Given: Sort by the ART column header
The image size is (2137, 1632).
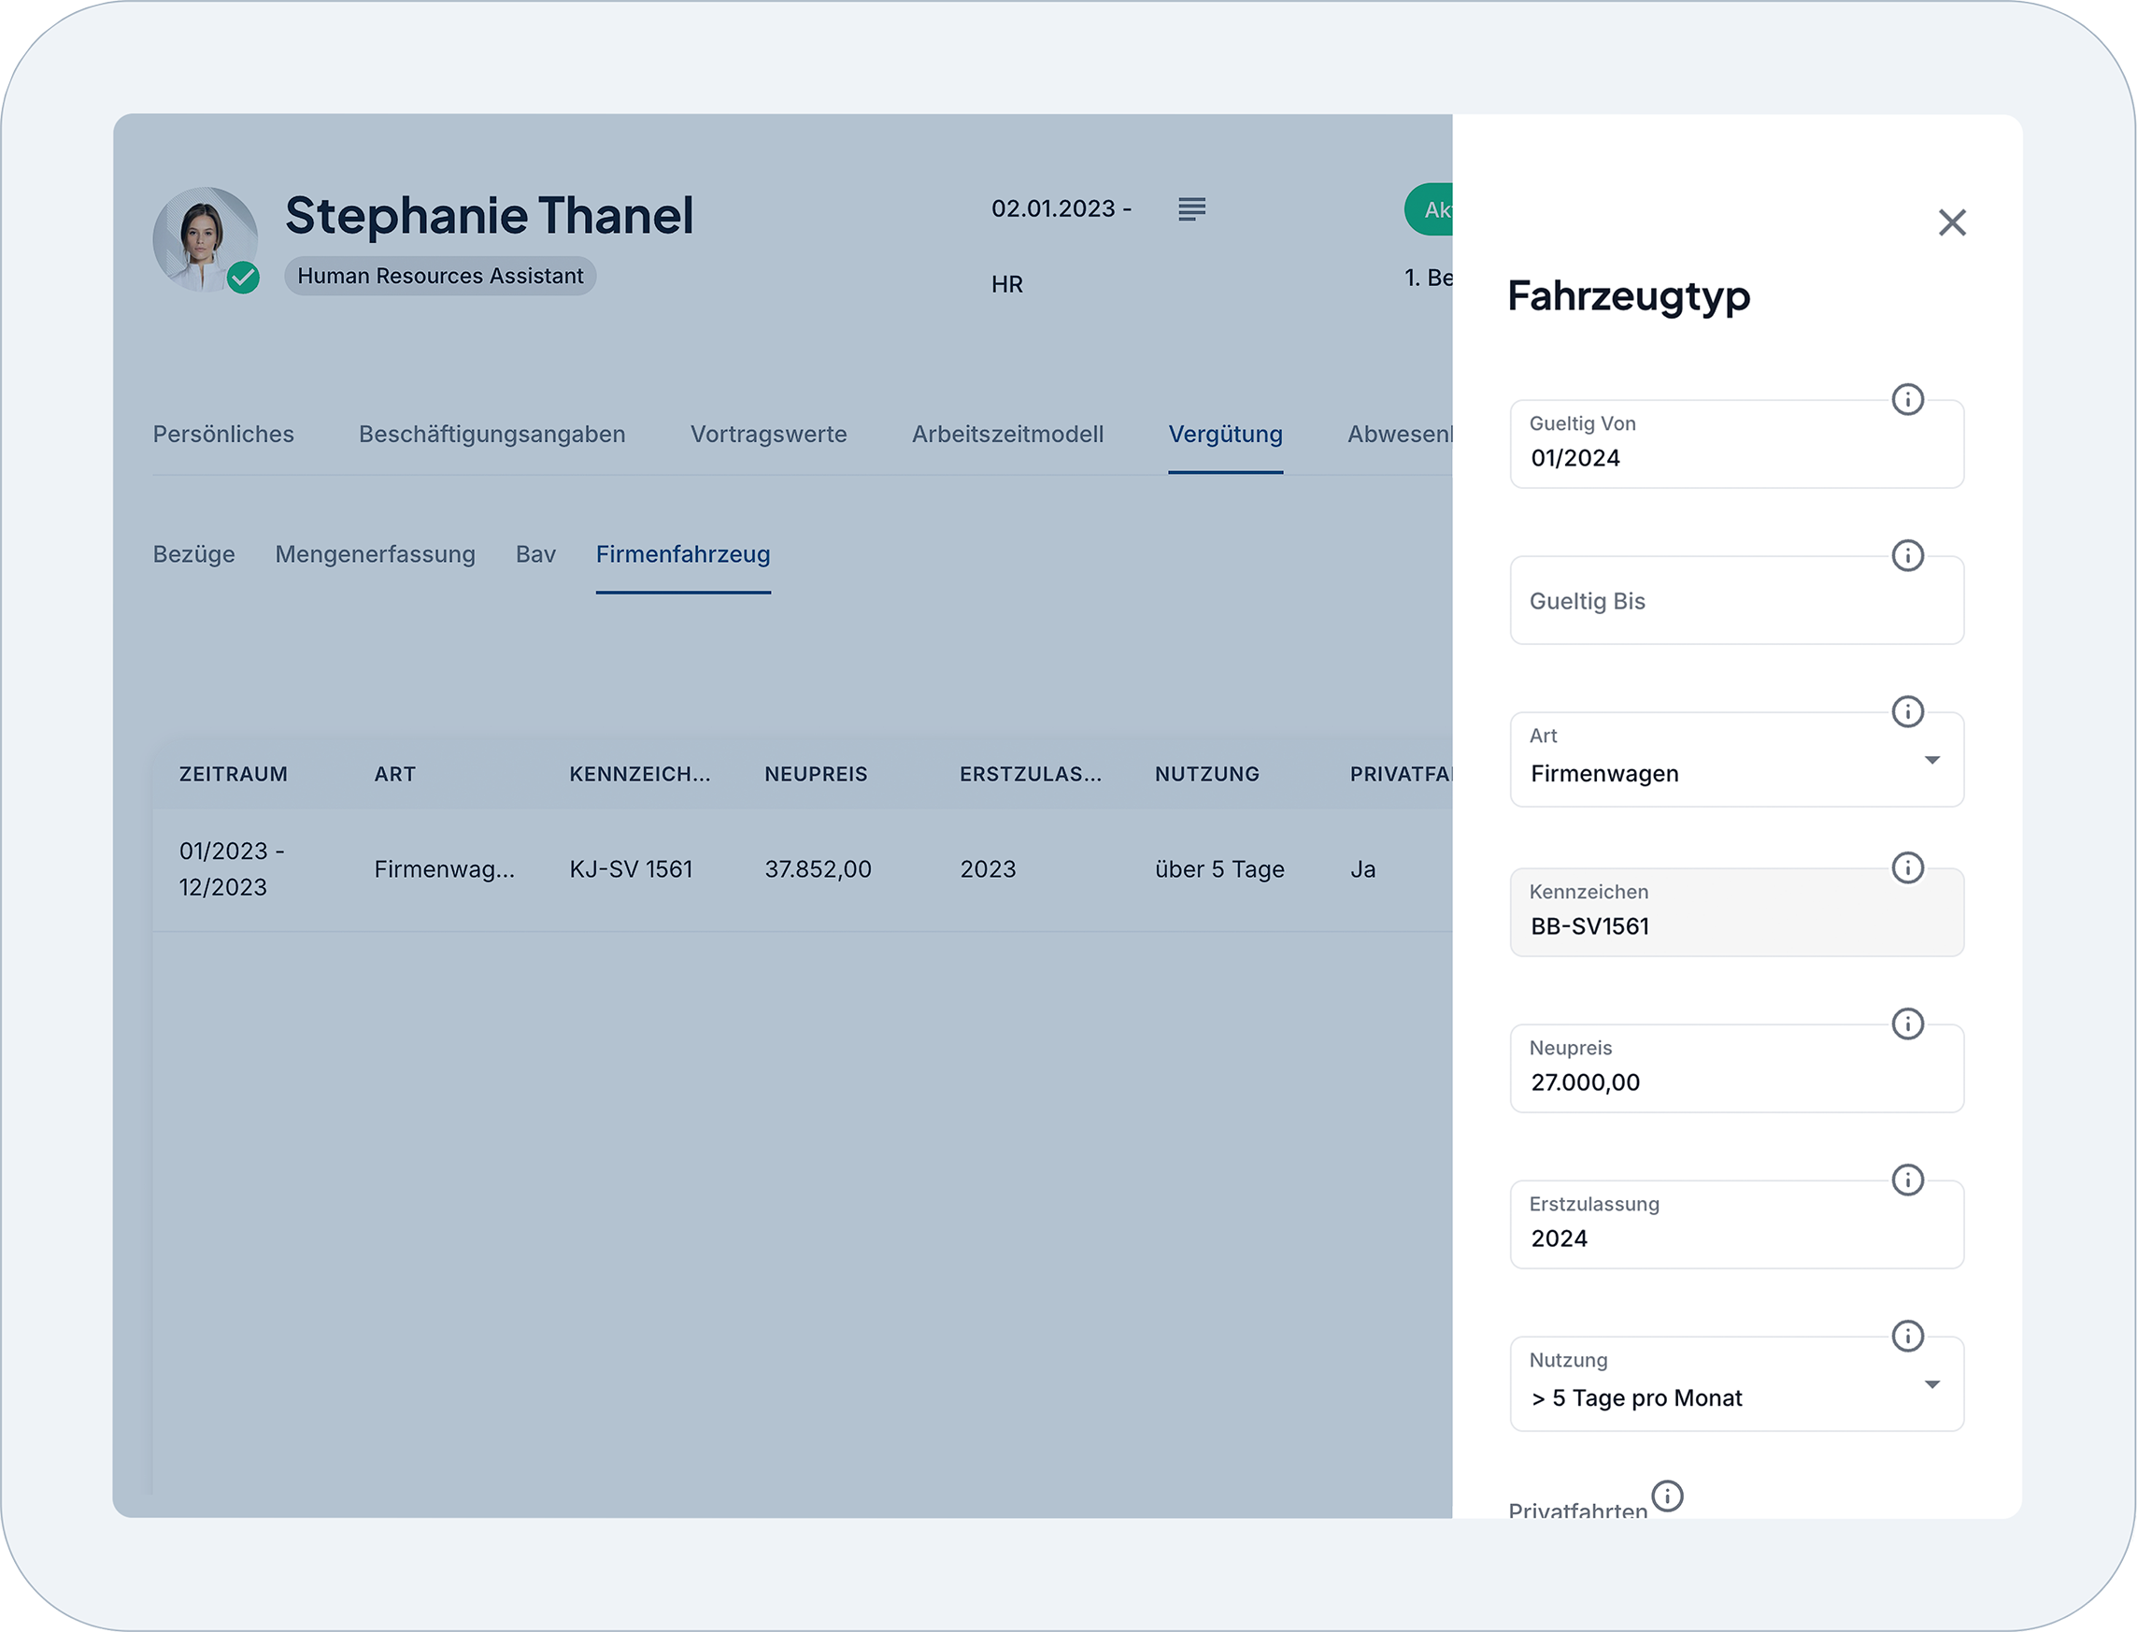Looking at the screenshot, I should coord(394,774).
